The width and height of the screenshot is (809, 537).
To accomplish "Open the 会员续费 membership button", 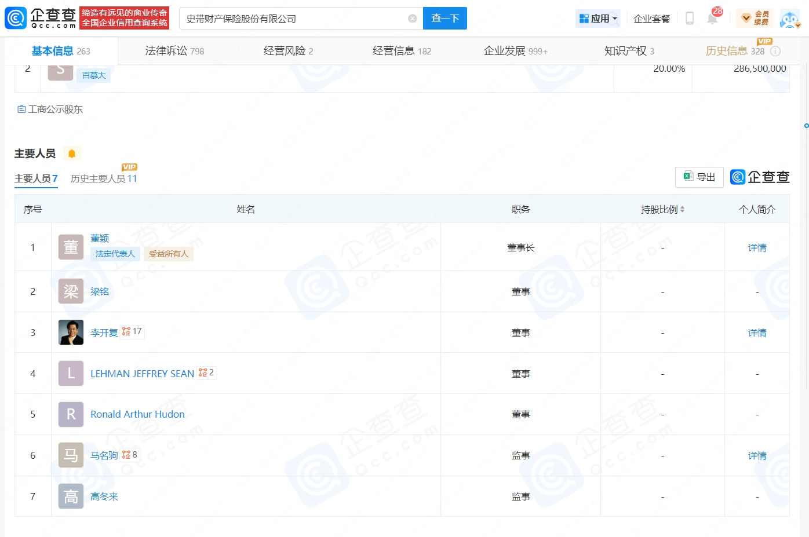I will tap(755, 19).
